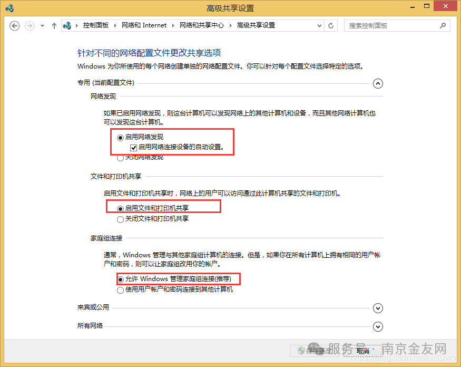Expand the 来宾或公用 section
The width and height of the screenshot is (461, 367).
378,308
